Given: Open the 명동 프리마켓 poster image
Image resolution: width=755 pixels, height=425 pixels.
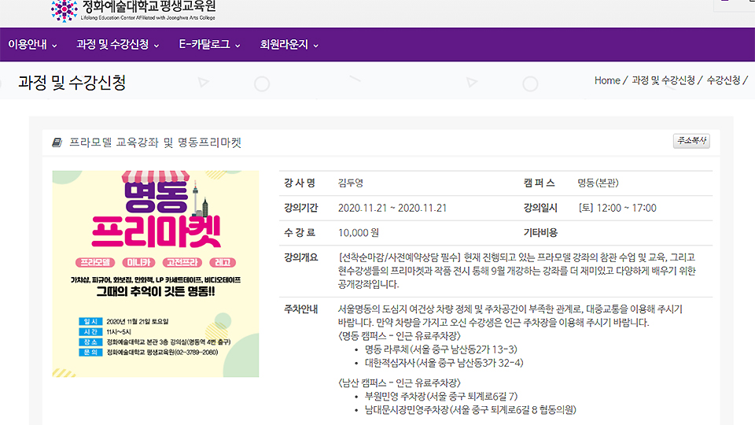Looking at the screenshot, I should (155, 274).
